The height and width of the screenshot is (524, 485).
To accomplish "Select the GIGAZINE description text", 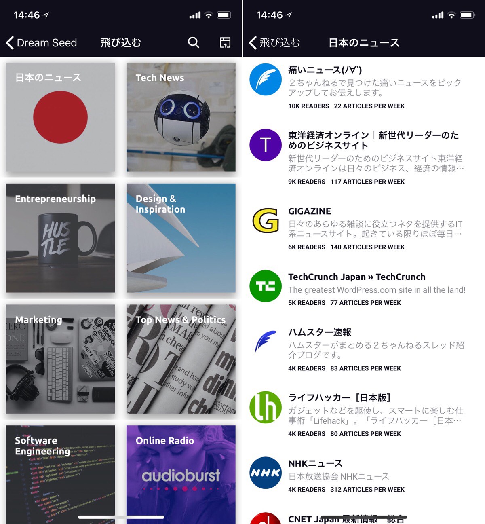I will click(x=375, y=229).
